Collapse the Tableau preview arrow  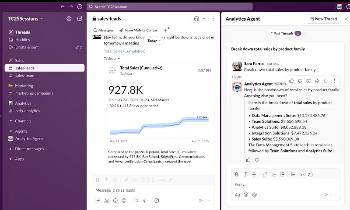click(119, 59)
